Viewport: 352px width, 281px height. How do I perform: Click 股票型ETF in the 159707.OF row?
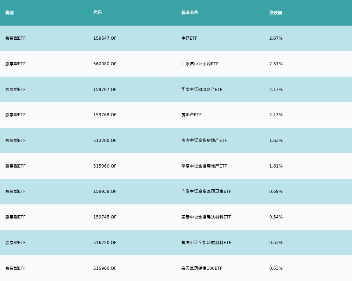(x=15, y=90)
